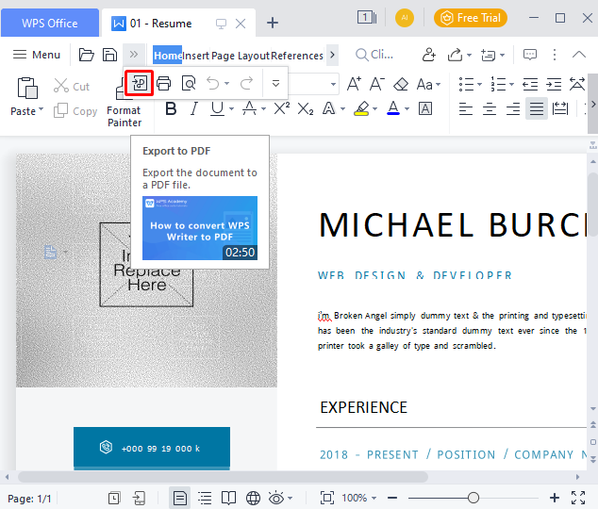Click the Bullets list icon

coord(466,84)
